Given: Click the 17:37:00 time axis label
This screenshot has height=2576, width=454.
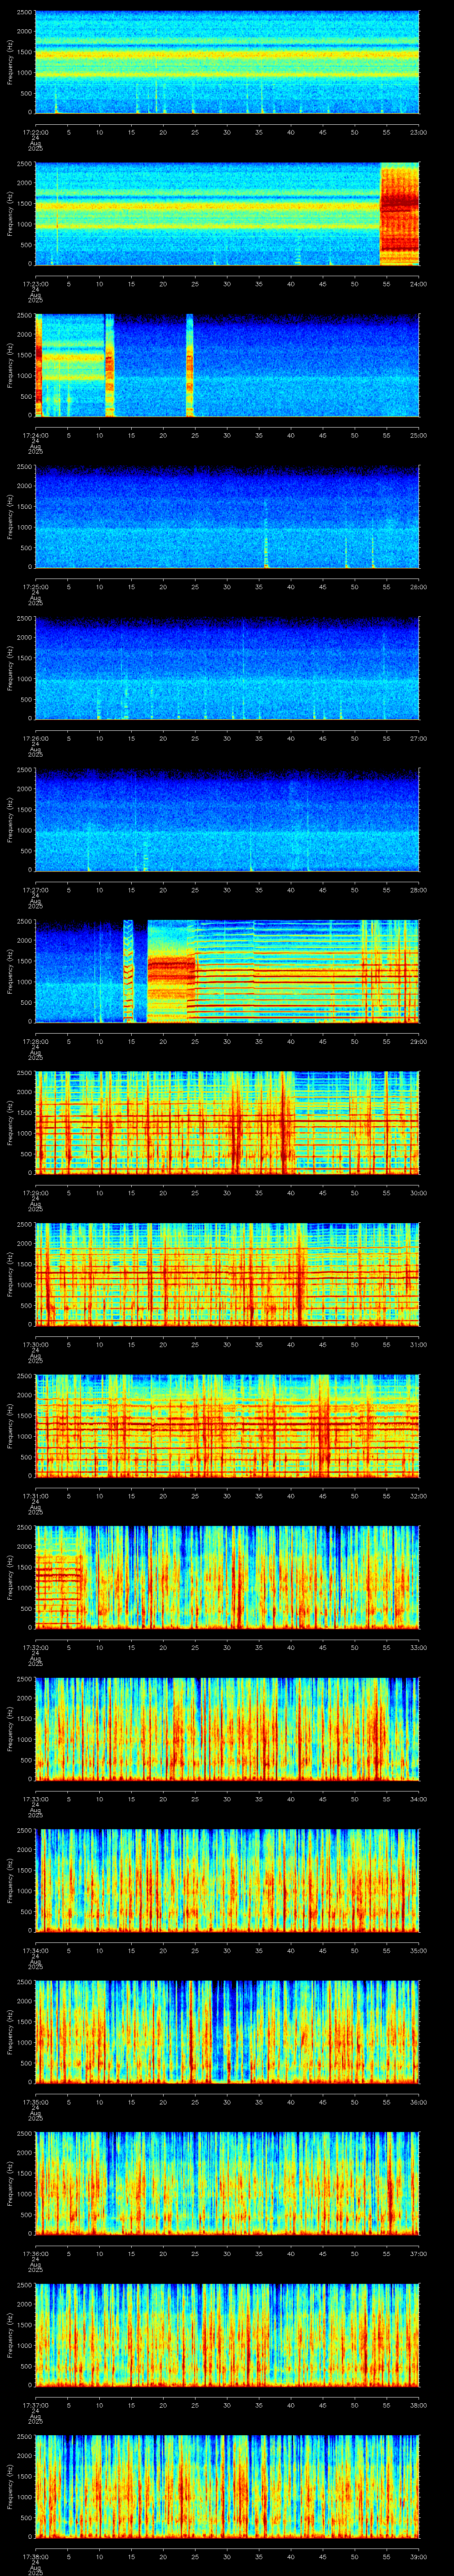Looking at the screenshot, I should coord(35,2405).
